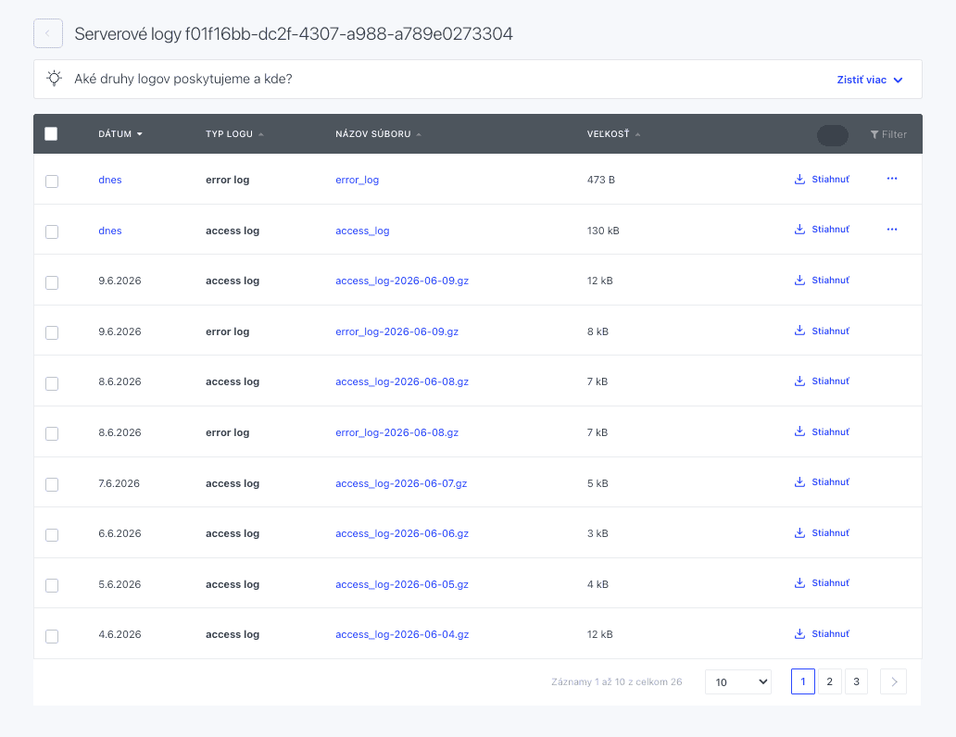Open access_log-2026-06-07.gz link
Screen dimensions: 956x737
click(x=401, y=483)
